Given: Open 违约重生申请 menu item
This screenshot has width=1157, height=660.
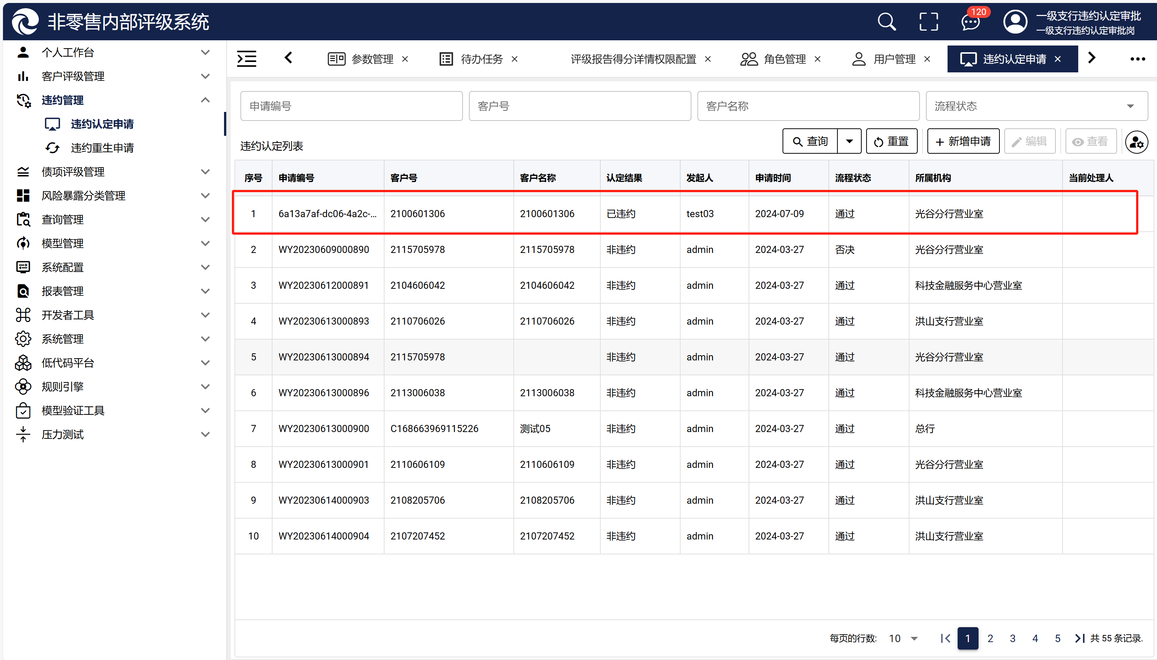Looking at the screenshot, I should 102,148.
